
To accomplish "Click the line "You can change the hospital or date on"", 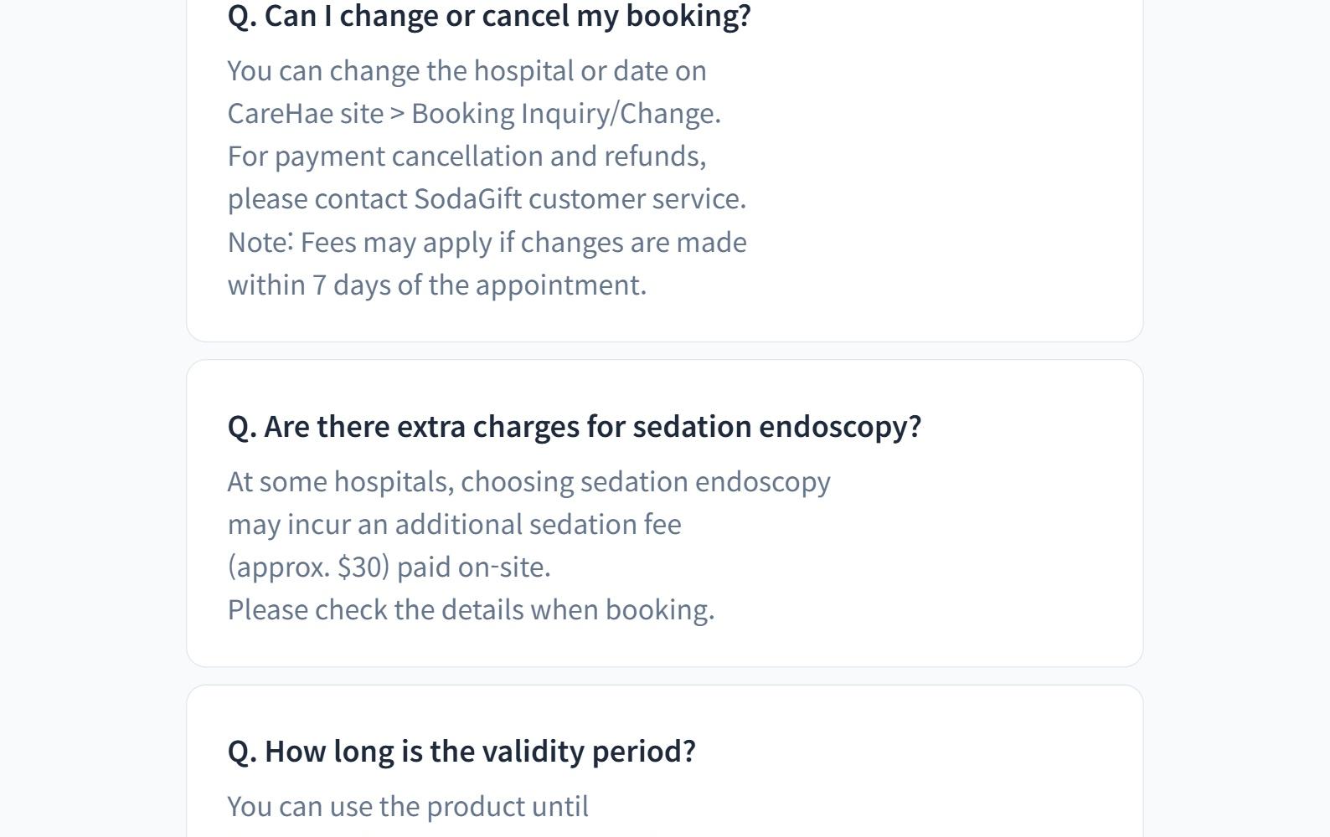I will tap(467, 70).
